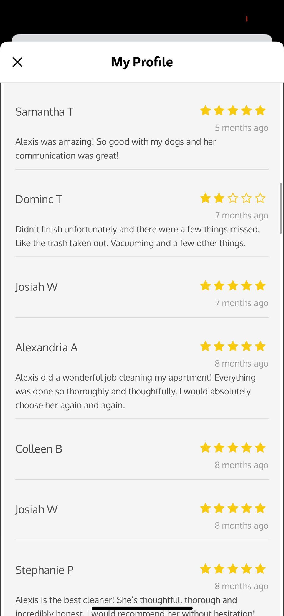Tap the My Profile title
Viewport: 284px width, 616px height.
[x=142, y=62]
